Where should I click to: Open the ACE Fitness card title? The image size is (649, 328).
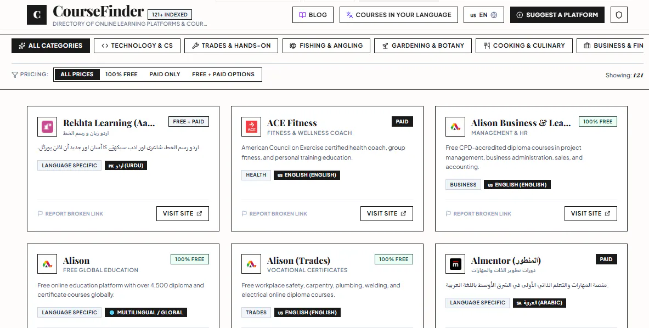coord(292,123)
